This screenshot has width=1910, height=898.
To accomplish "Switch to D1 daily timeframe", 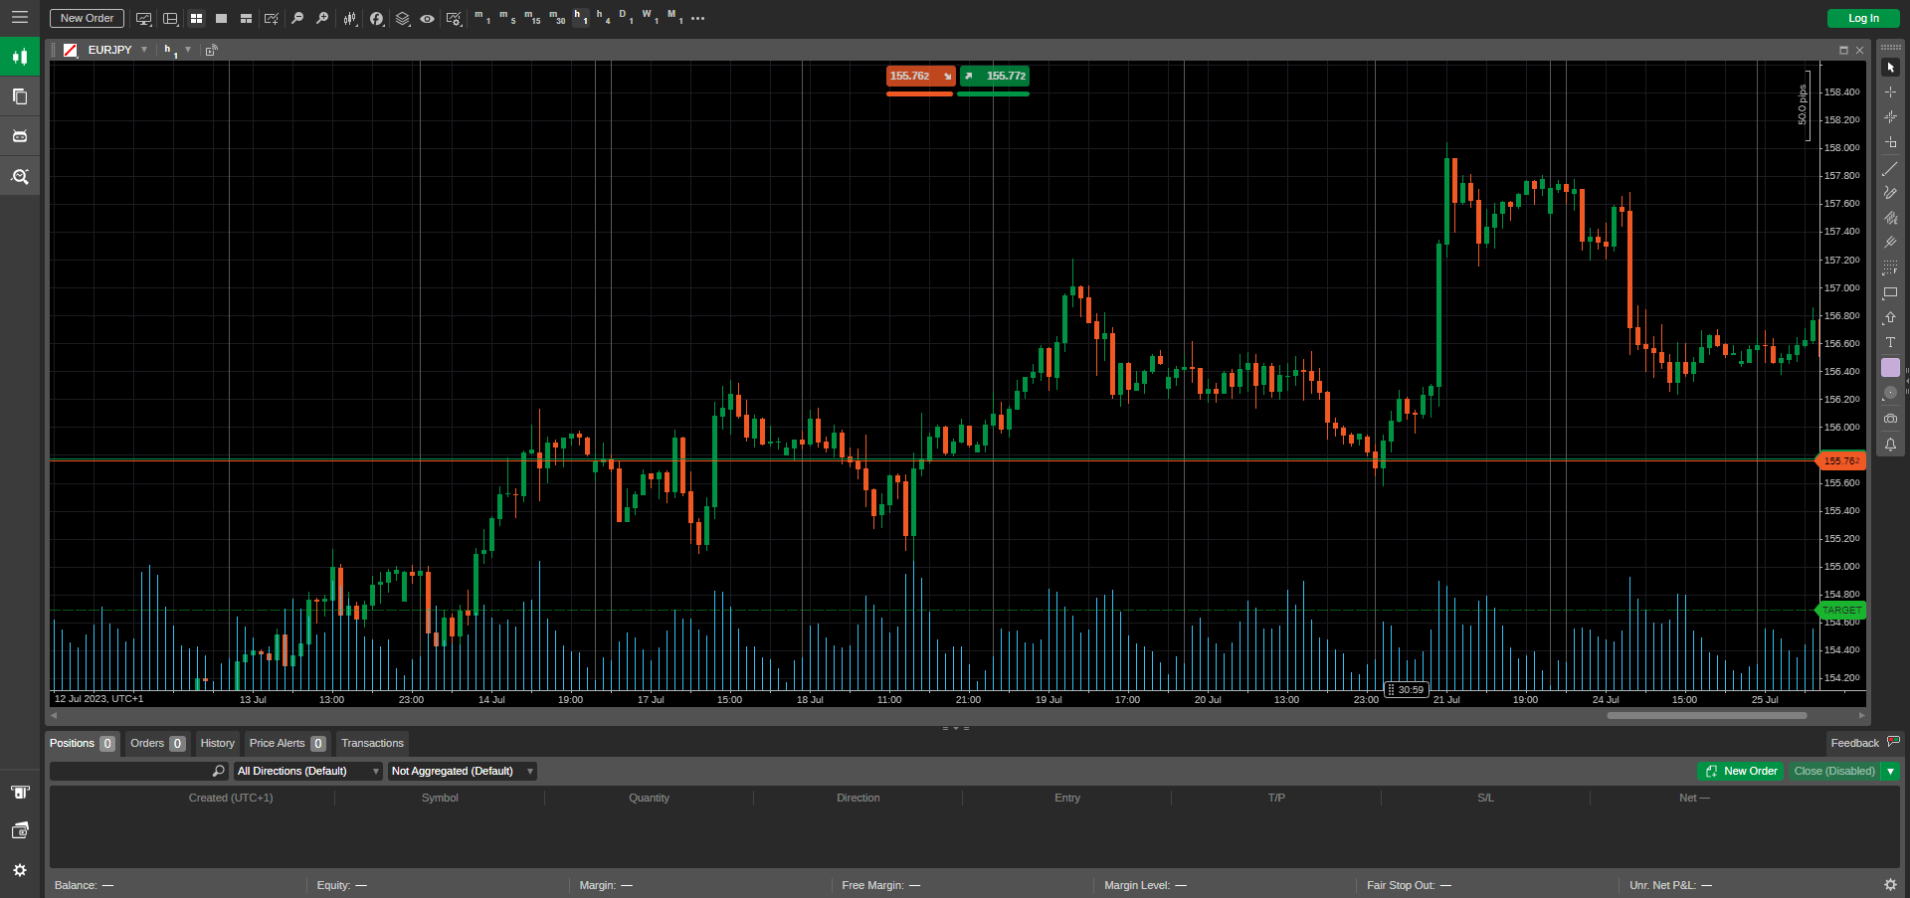I will click(x=626, y=17).
